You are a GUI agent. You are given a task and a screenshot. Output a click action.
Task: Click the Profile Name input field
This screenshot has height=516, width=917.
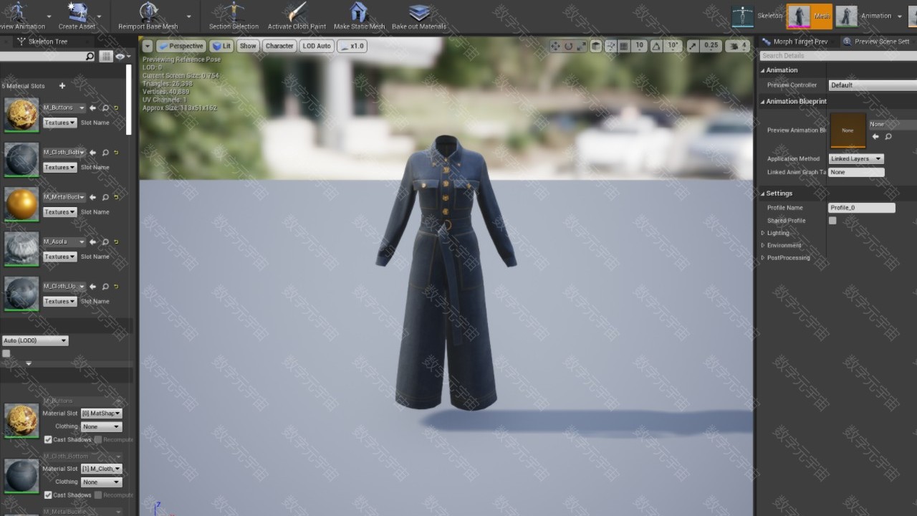(x=862, y=208)
